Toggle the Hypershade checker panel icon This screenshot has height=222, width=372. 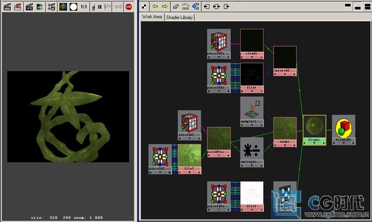coord(144,7)
